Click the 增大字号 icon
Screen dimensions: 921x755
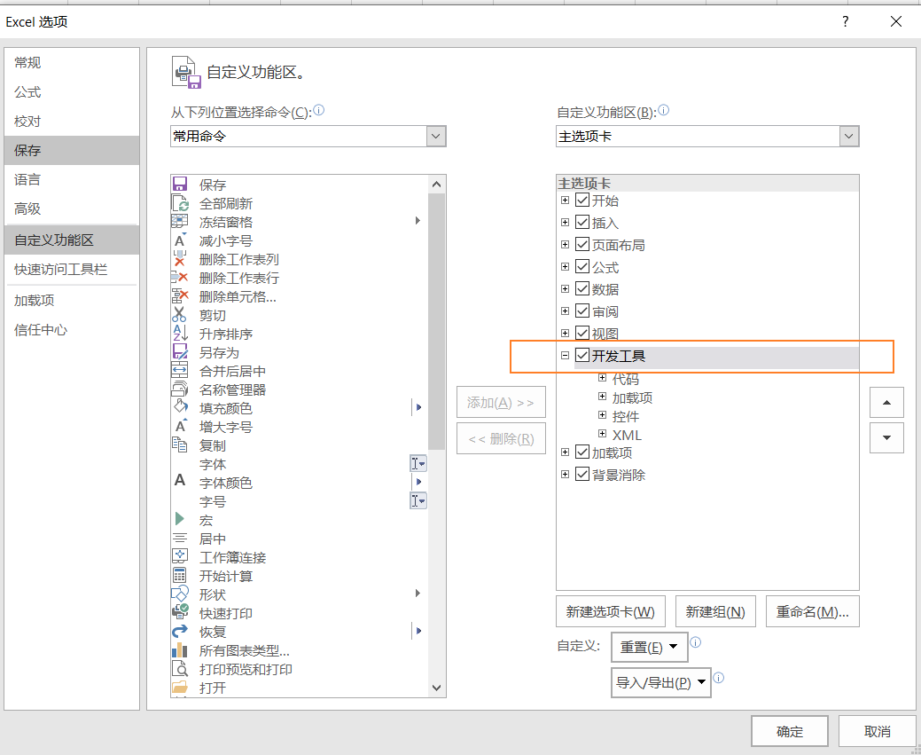pos(180,426)
